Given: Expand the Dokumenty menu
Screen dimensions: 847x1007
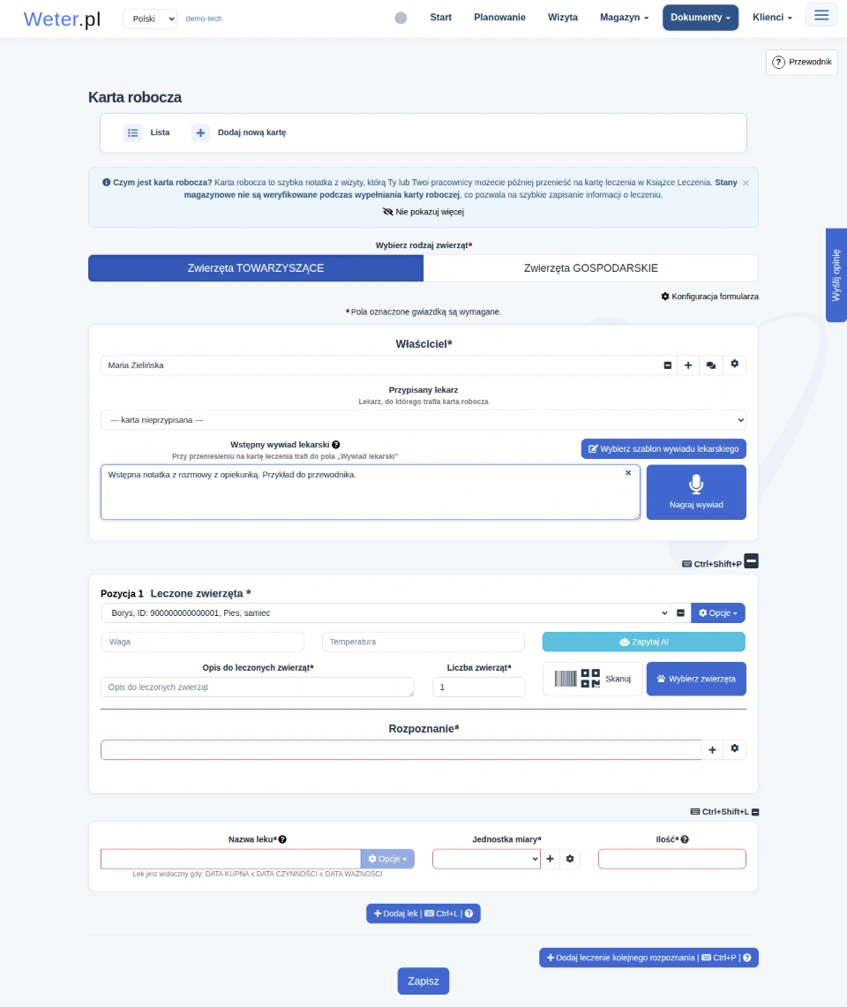Looking at the screenshot, I should (x=701, y=18).
